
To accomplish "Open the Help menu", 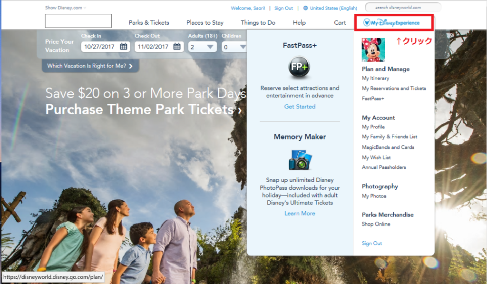I will point(299,23).
